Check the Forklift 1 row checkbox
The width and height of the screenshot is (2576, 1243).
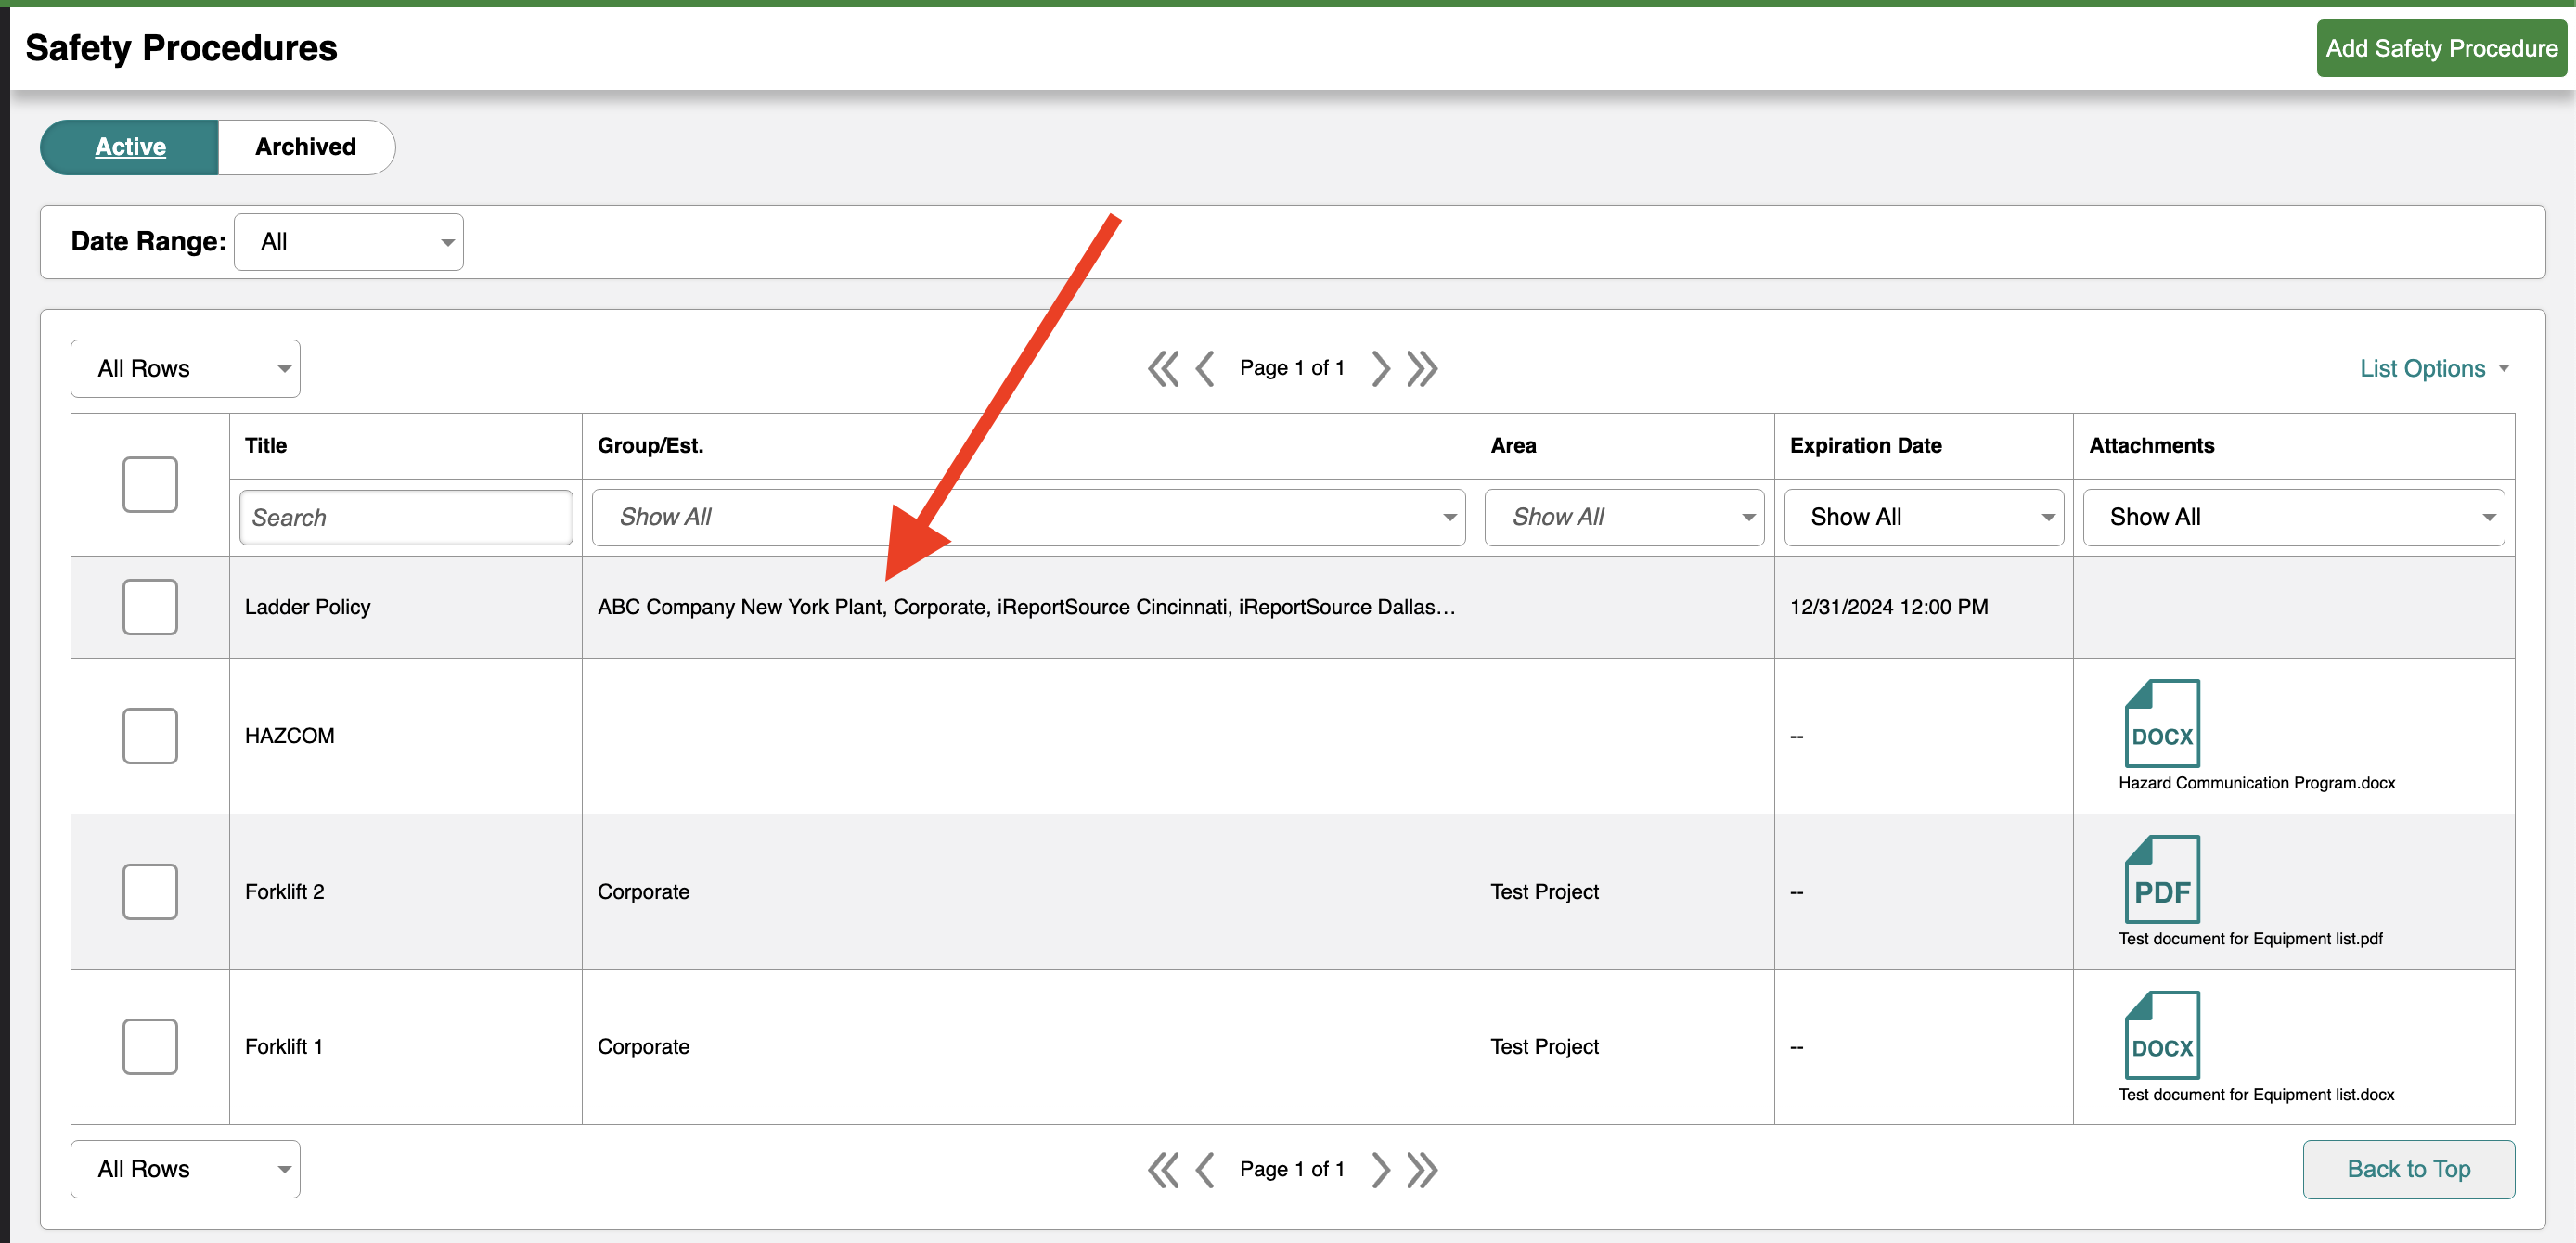coord(150,1046)
